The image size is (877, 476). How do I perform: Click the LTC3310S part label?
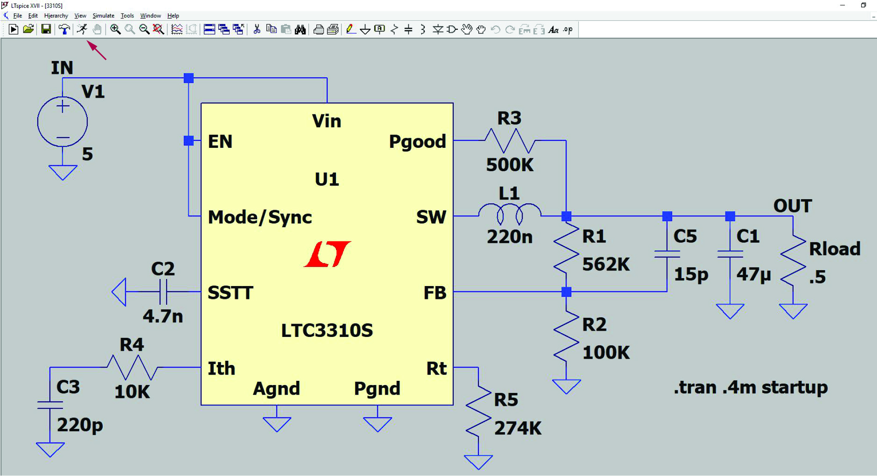(327, 330)
